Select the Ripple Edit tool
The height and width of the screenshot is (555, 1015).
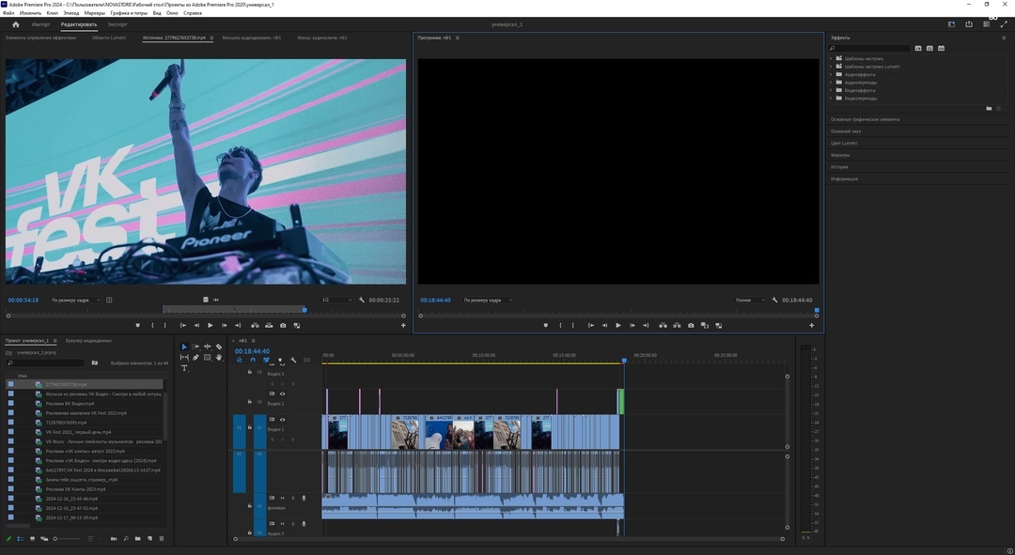point(207,347)
